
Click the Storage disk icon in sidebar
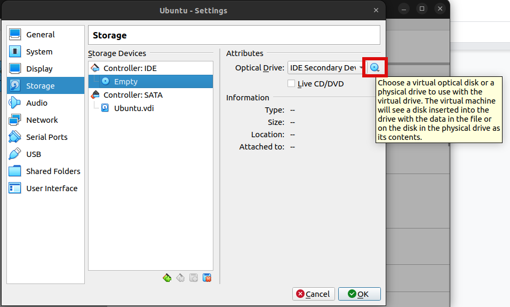(x=15, y=85)
